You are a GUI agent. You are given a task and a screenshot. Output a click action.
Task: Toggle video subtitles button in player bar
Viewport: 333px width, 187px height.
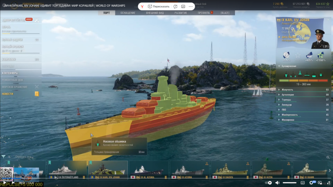[x=303, y=183]
